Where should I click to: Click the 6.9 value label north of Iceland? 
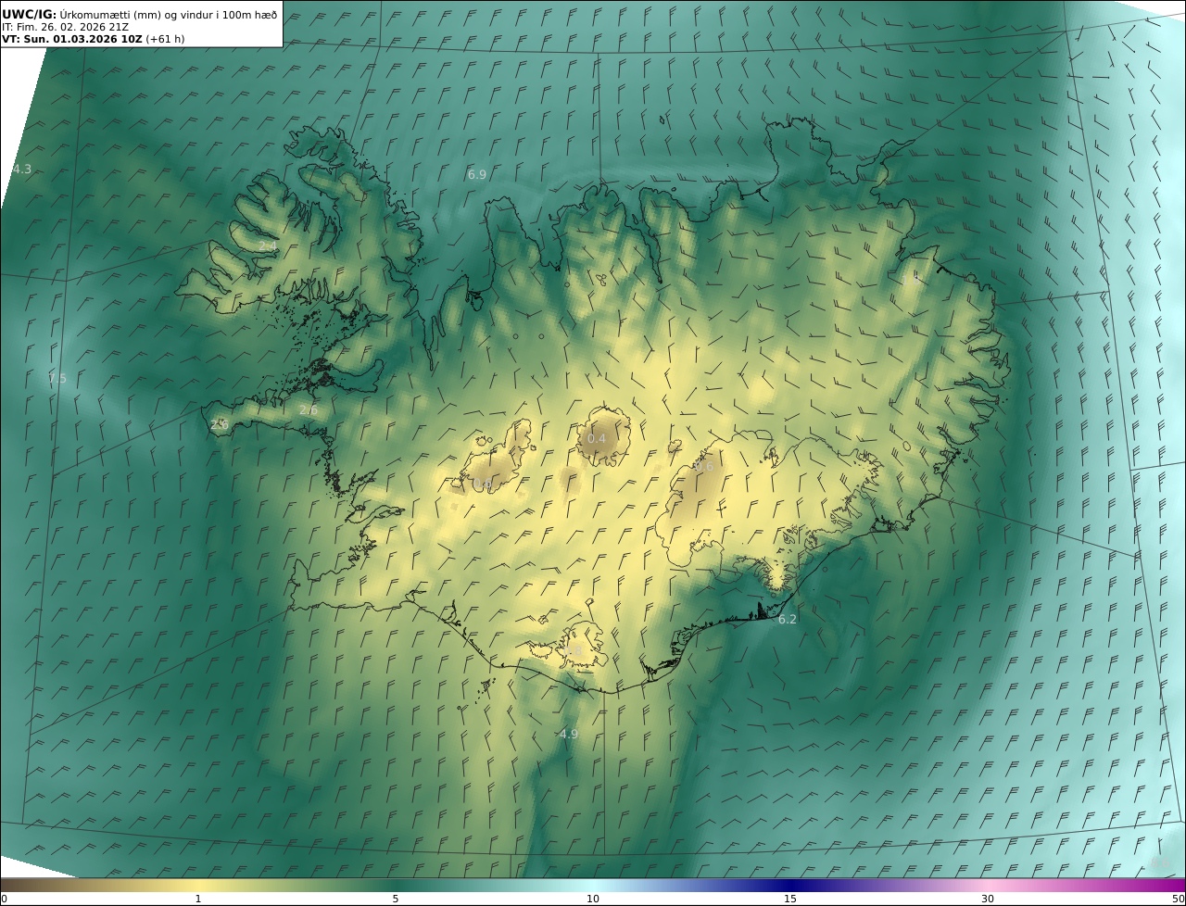point(476,174)
